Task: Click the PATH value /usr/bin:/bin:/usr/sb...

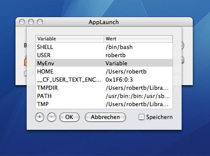Action: tap(138, 96)
